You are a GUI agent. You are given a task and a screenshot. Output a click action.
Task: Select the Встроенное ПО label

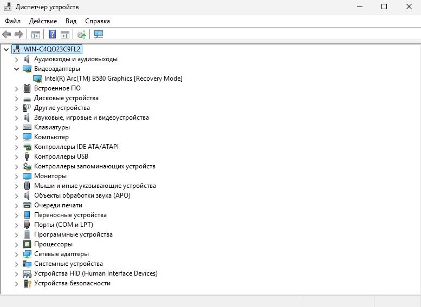(57, 88)
